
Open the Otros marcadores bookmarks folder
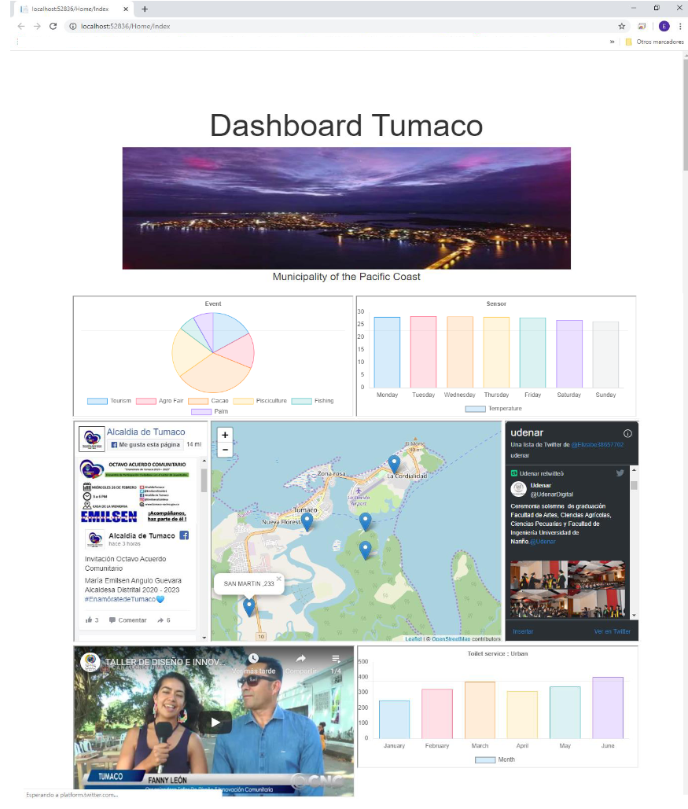(x=655, y=42)
